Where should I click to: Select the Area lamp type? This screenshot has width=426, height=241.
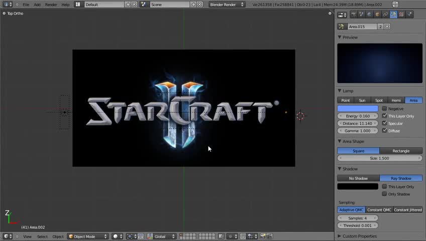click(x=413, y=100)
